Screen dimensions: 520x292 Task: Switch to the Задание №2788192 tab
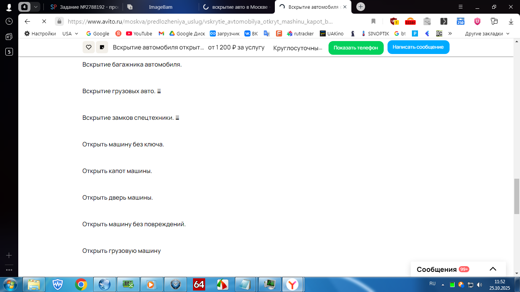(85, 7)
